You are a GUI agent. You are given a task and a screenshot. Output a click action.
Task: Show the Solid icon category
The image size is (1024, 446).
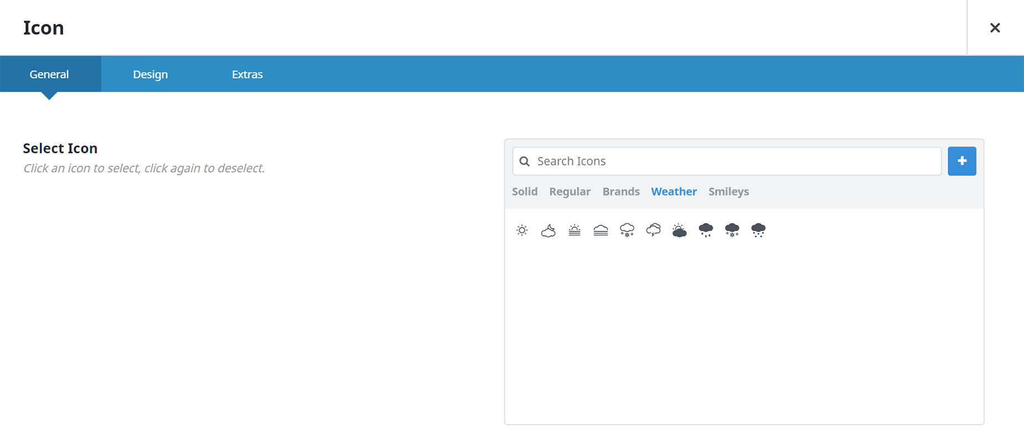[525, 191]
